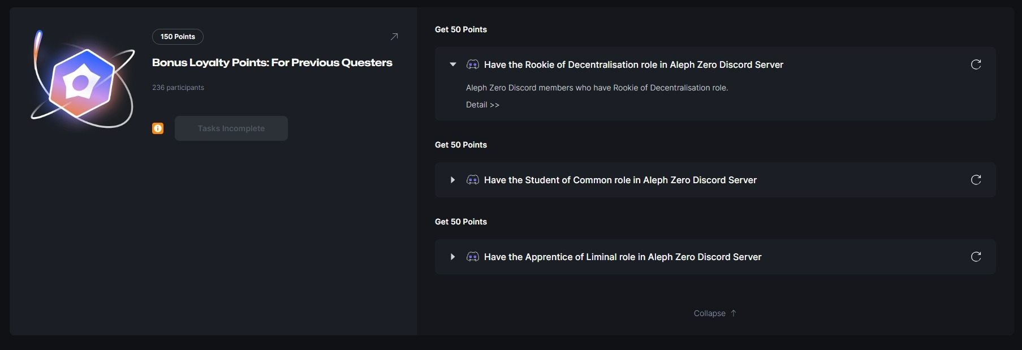Click the orange info icon
This screenshot has height=350, width=1022.
pos(158,128)
